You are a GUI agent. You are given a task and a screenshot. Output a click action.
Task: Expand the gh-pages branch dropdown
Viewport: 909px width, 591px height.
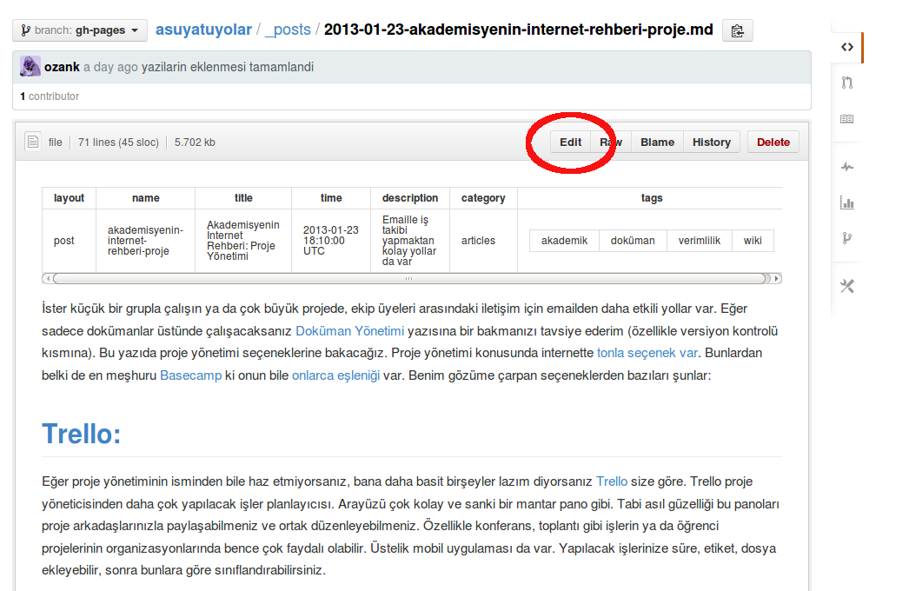coord(80,30)
